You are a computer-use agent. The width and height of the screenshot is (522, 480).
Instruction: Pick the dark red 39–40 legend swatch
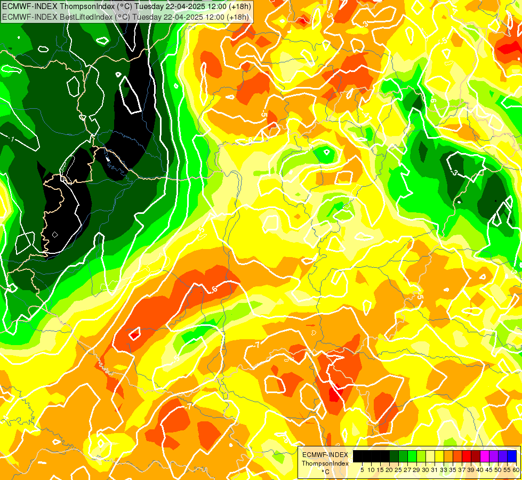[x=476, y=456]
